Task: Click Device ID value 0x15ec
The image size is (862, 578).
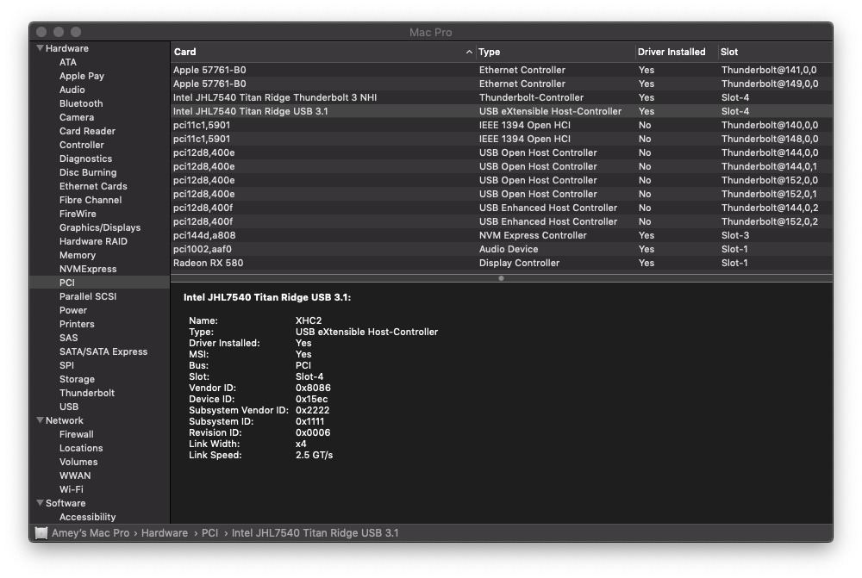Action: pos(312,399)
